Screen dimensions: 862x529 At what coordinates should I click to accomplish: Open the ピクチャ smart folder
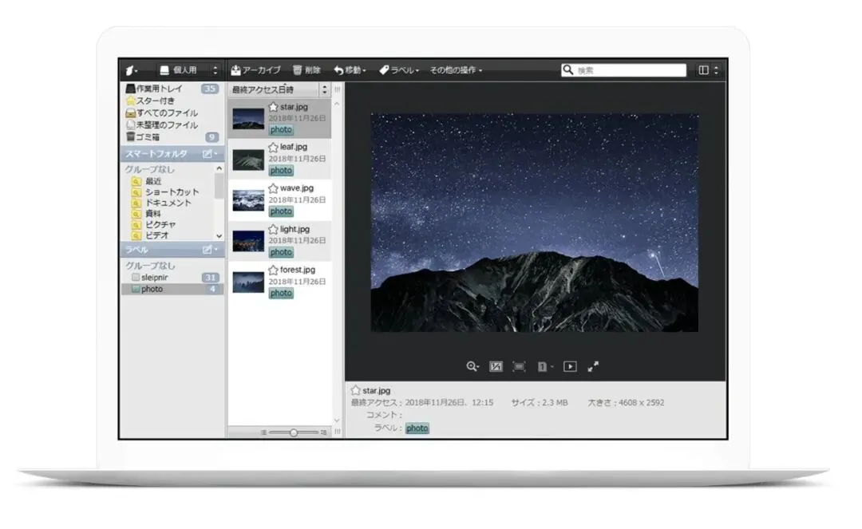pyautogui.click(x=154, y=225)
